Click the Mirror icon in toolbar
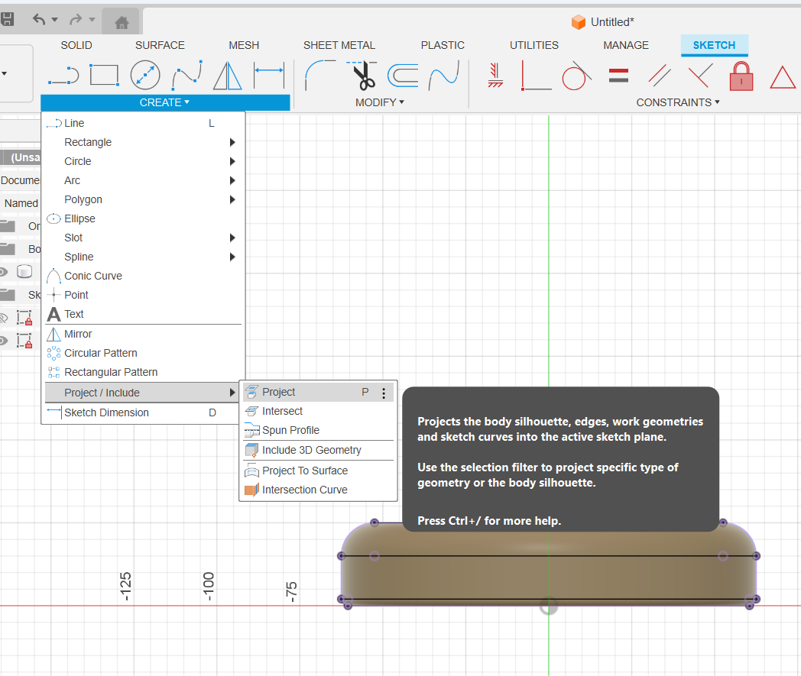801x676 pixels. coord(227,75)
